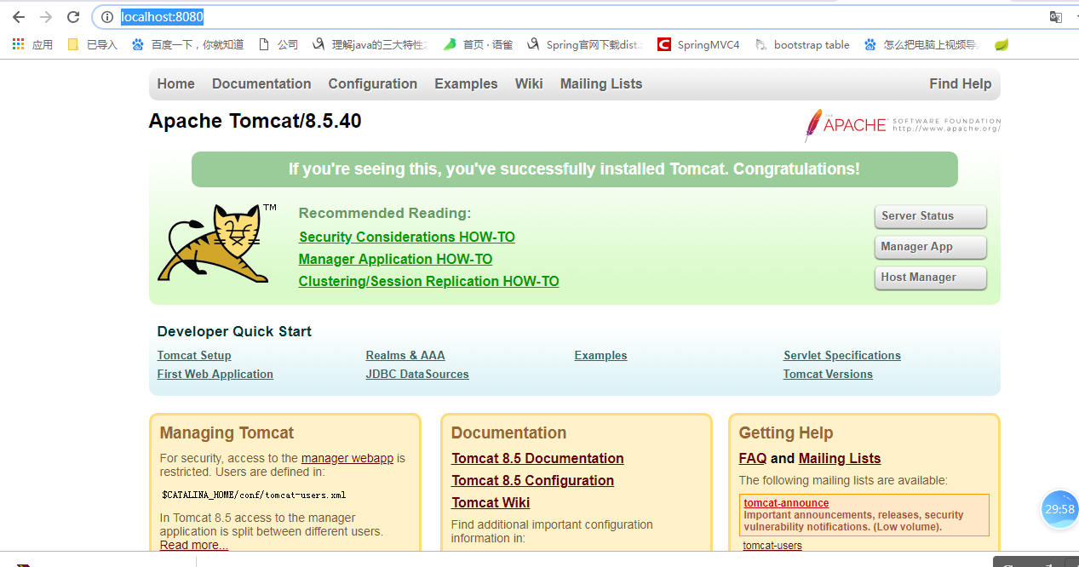Open the 怎么把电脑上视频导 bookmark
1079x567 pixels.
[x=922, y=44]
